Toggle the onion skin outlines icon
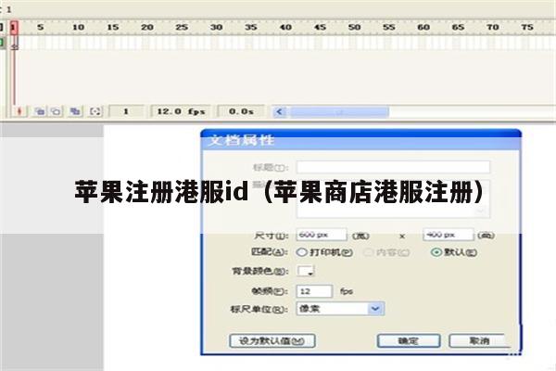The height and width of the screenshot is (371, 556). [56, 112]
